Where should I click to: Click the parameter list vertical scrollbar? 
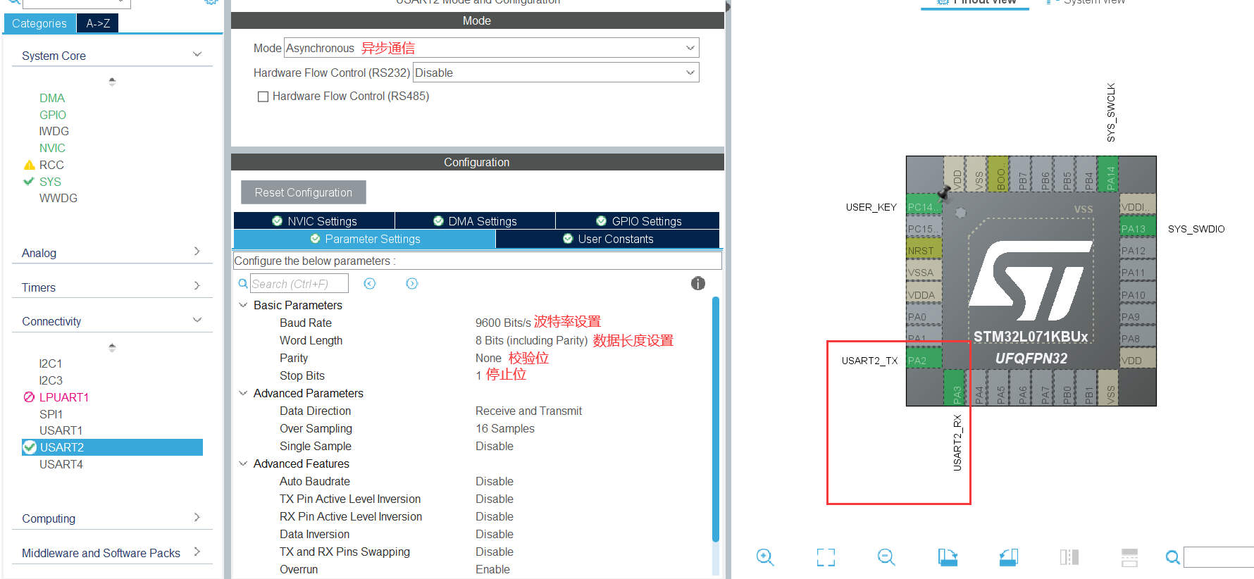pos(716,419)
